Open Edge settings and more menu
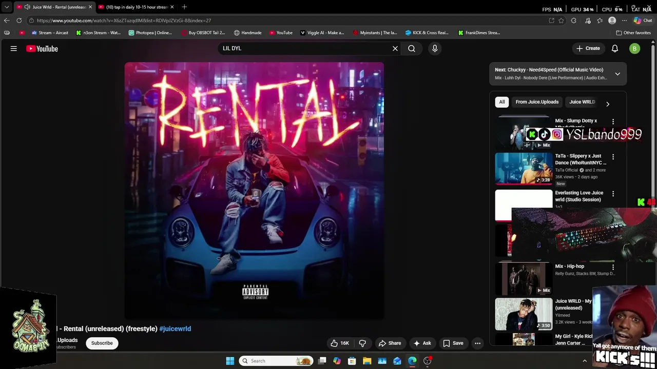Screen dimensions: 657x369 coord(624,20)
